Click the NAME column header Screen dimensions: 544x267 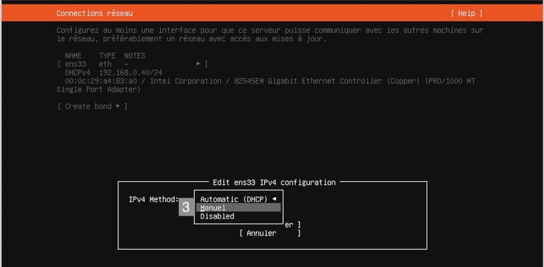pos(74,55)
